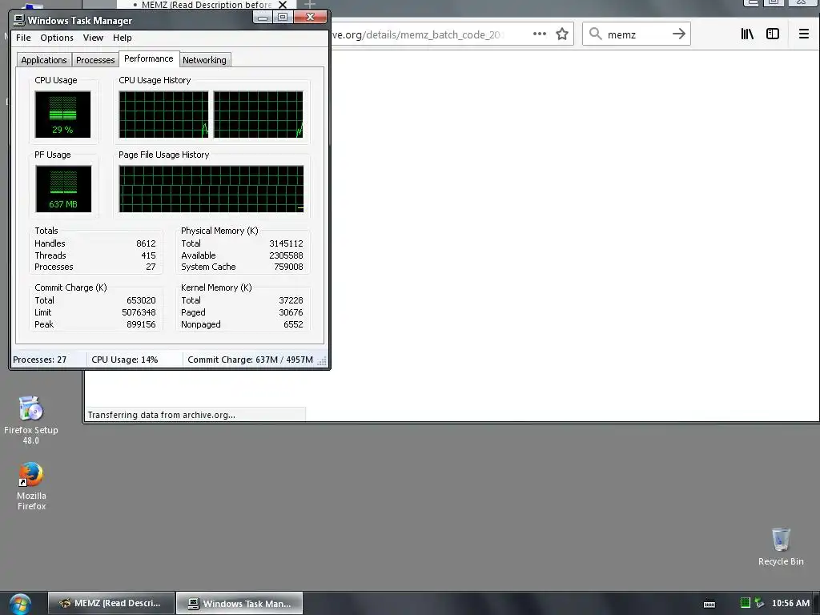Open the Firefox hamburger menu
Viewport: 820px width, 615px height.
tap(804, 34)
